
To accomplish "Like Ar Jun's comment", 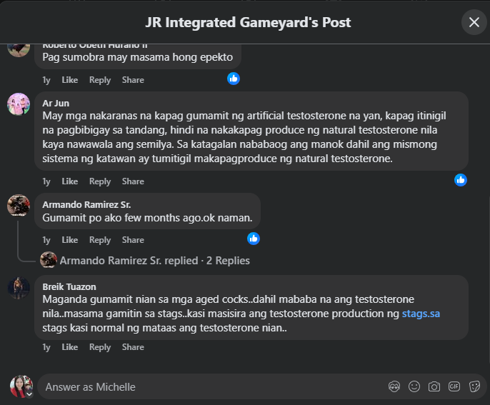I will [69, 181].
